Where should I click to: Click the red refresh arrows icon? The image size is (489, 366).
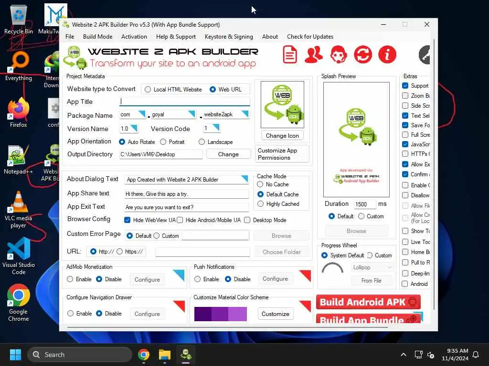pos(363,55)
